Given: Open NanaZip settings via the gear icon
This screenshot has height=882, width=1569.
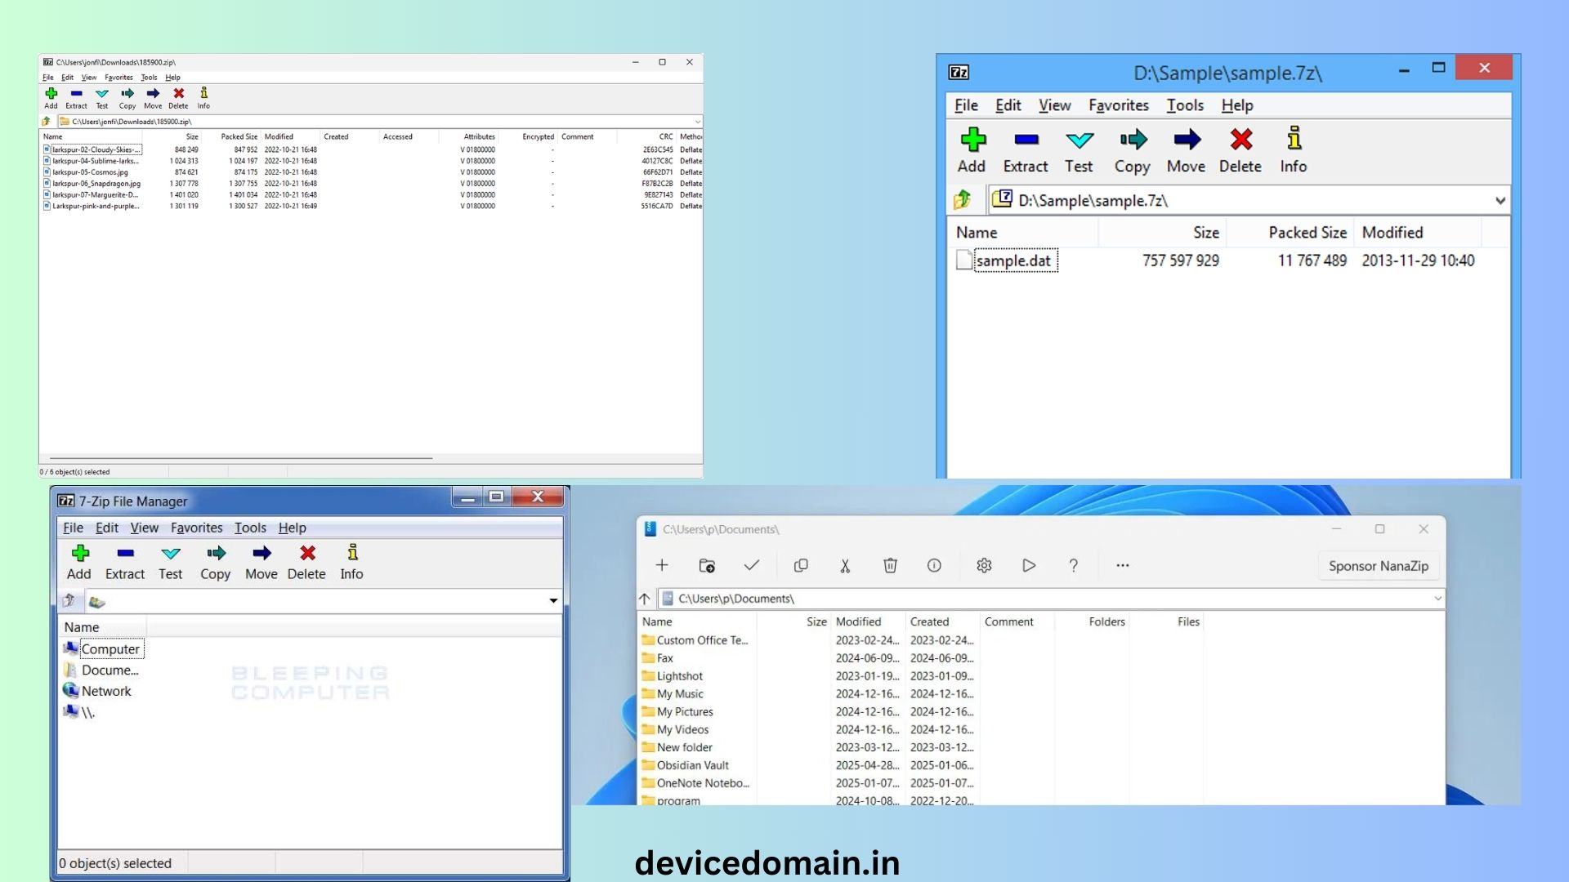Looking at the screenshot, I should pos(984,565).
